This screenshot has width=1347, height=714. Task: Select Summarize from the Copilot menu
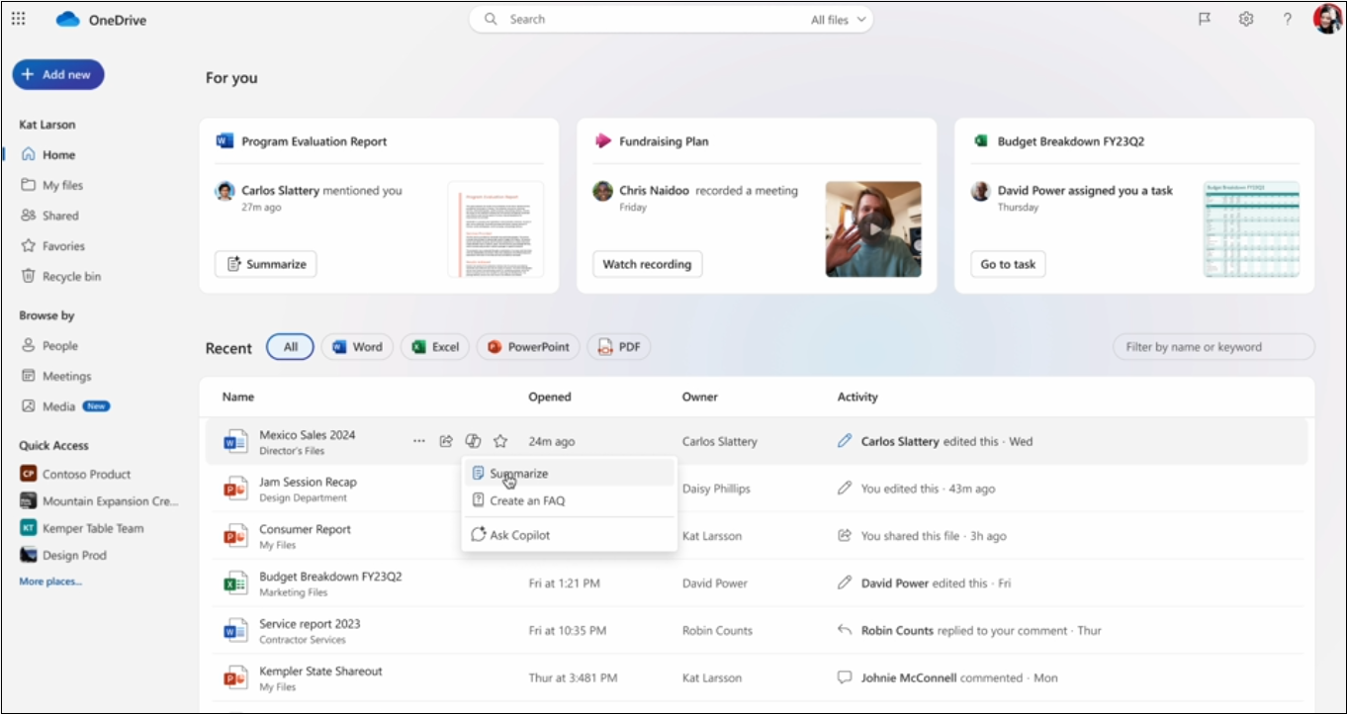coord(518,474)
